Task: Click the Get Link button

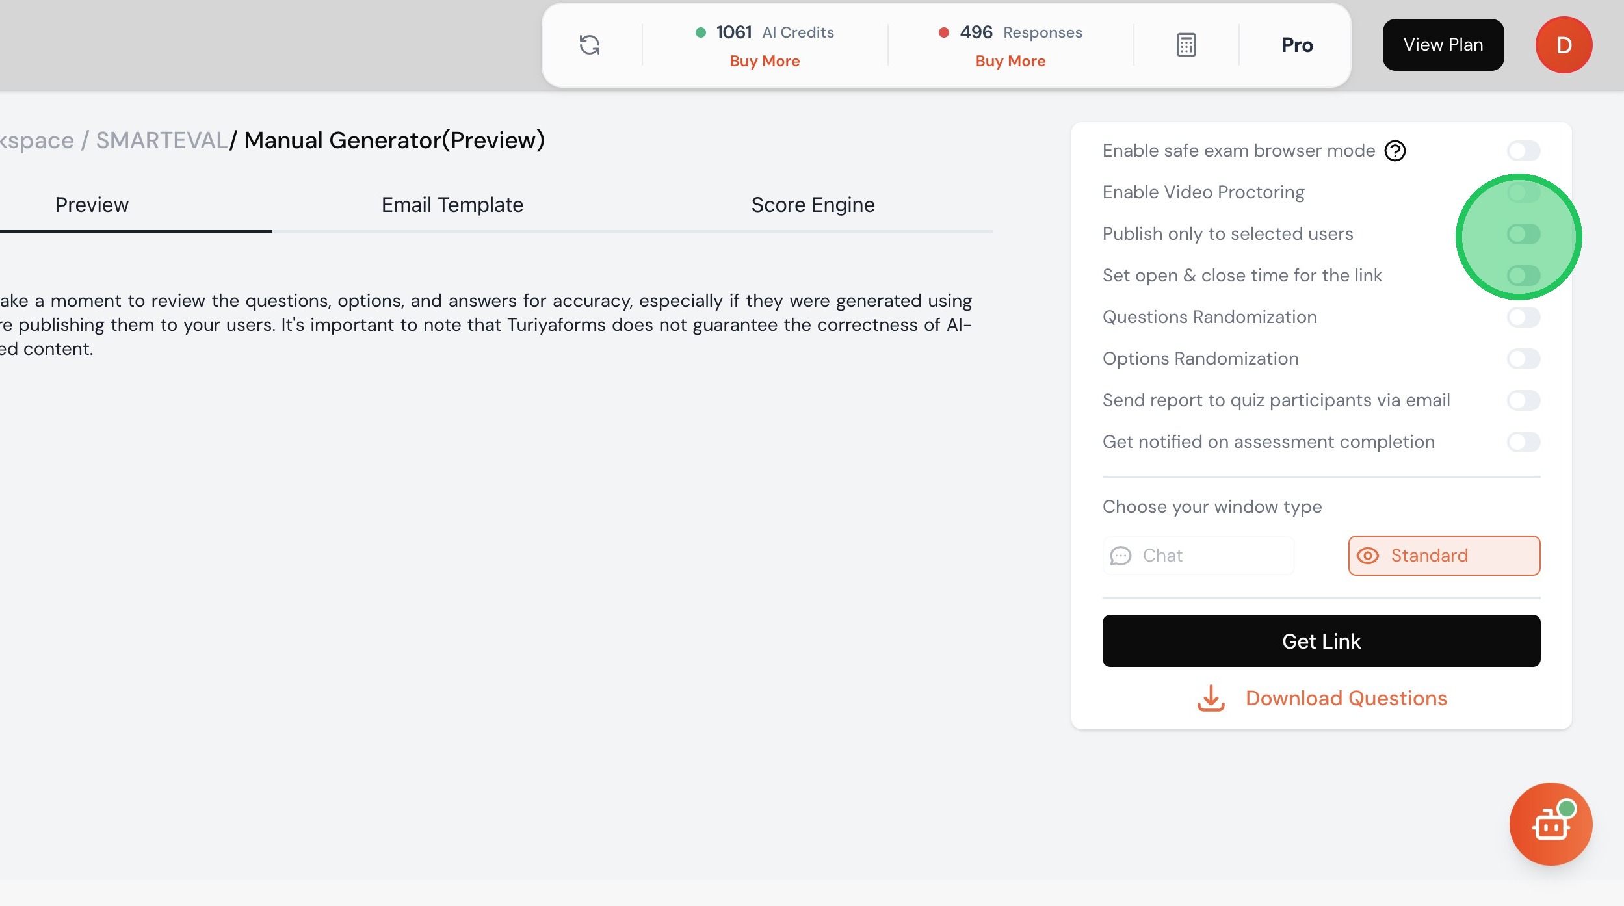Action: coord(1321,641)
